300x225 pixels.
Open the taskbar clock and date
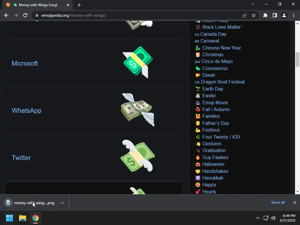tap(288, 218)
